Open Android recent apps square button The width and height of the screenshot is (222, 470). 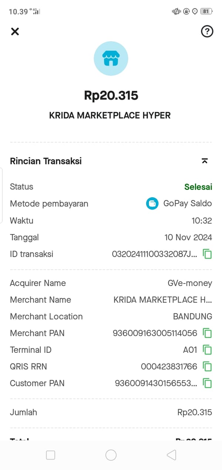point(51,455)
